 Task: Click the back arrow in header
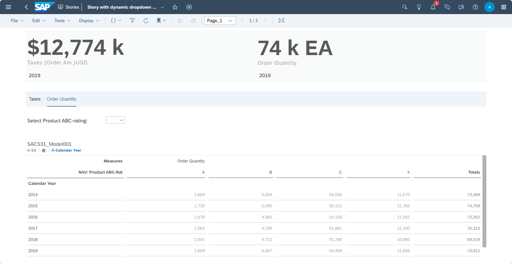coord(26,7)
